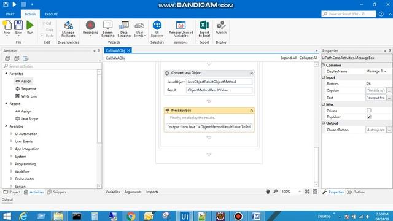Expand the App Integration category

point(11,149)
